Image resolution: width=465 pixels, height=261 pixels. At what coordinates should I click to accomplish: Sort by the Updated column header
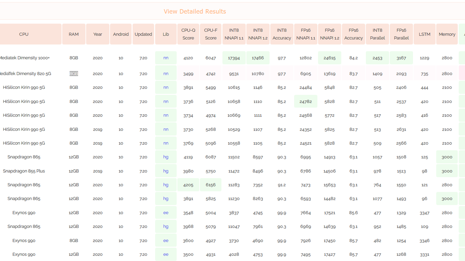(x=143, y=34)
